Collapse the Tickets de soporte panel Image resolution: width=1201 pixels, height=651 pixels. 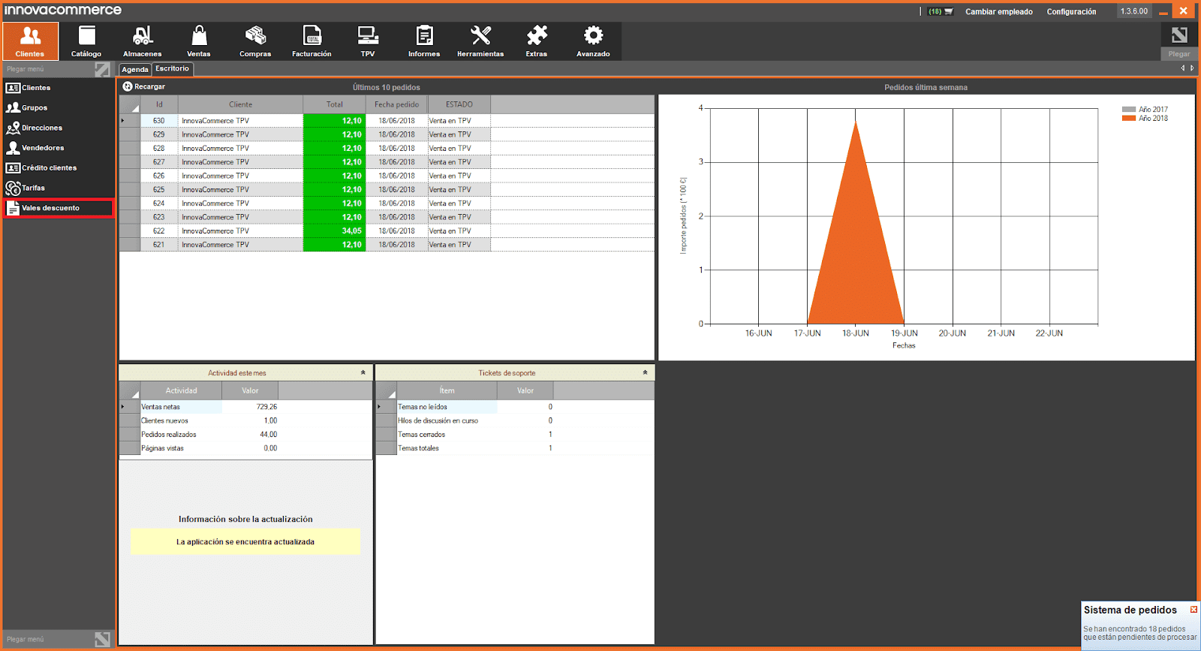pyautogui.click(x=645, y=372)
